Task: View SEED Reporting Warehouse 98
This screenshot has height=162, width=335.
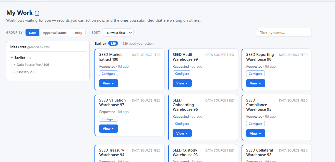Action: 256,83
